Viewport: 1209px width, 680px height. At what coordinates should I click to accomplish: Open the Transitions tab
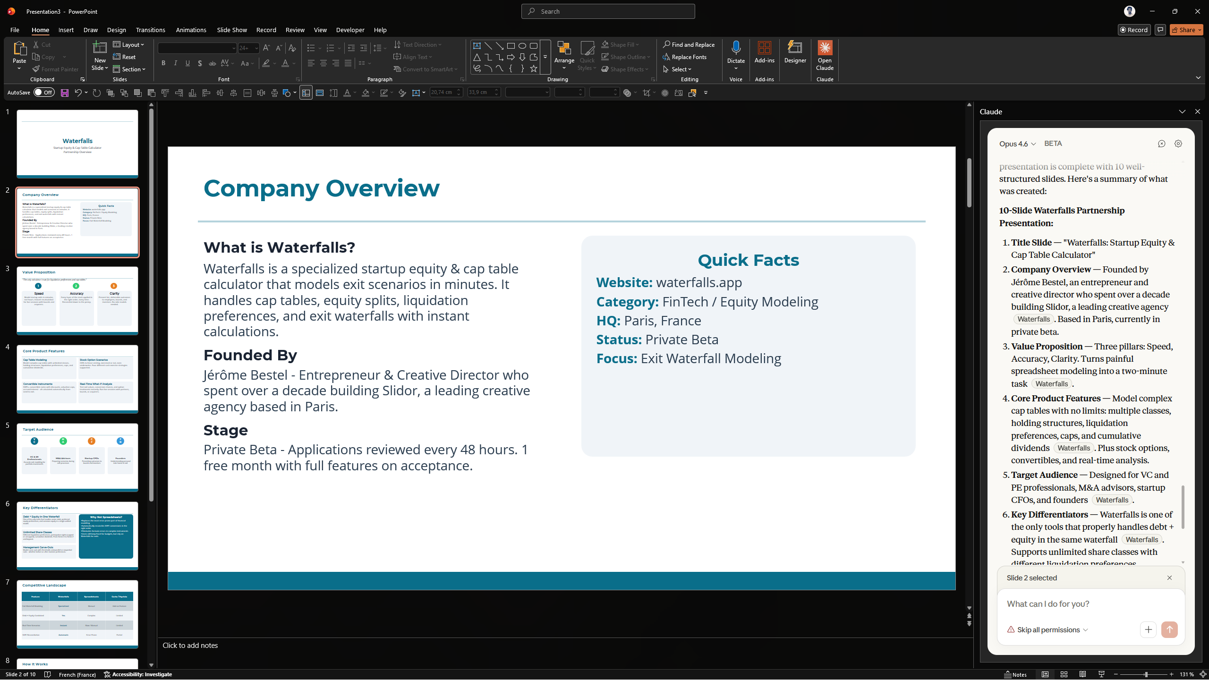pyautogui.click(x=150, y=30)
